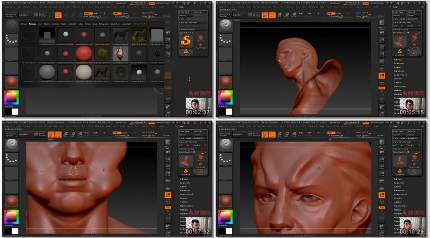This screenshot has height=238, width=430.
Task: Open bust tool thumbnail in 00:10:29 frame
Action: point(400,161)
